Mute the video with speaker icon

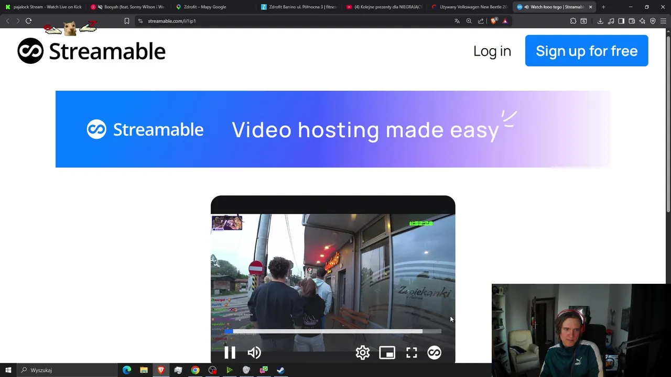pyautogui.click(x=254, y=352)
